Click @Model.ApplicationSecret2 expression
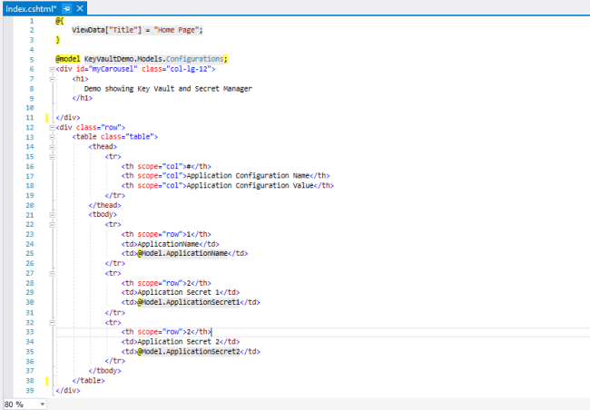The width and height of the screenshot is (590, 410). coord(189,352)
